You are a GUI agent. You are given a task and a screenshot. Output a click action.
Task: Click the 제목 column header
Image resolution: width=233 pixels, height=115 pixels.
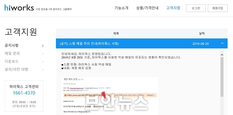[x=116, y=33]
